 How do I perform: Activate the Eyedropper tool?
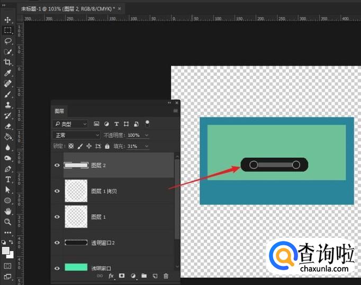pos(8,73)
